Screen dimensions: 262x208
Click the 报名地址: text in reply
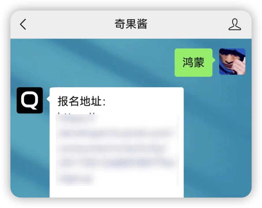tap(82, 101)
